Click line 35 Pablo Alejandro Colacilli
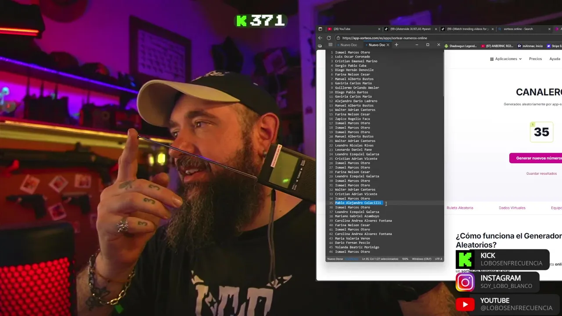The height and width of the screenshot is (316, 562). 358,203
